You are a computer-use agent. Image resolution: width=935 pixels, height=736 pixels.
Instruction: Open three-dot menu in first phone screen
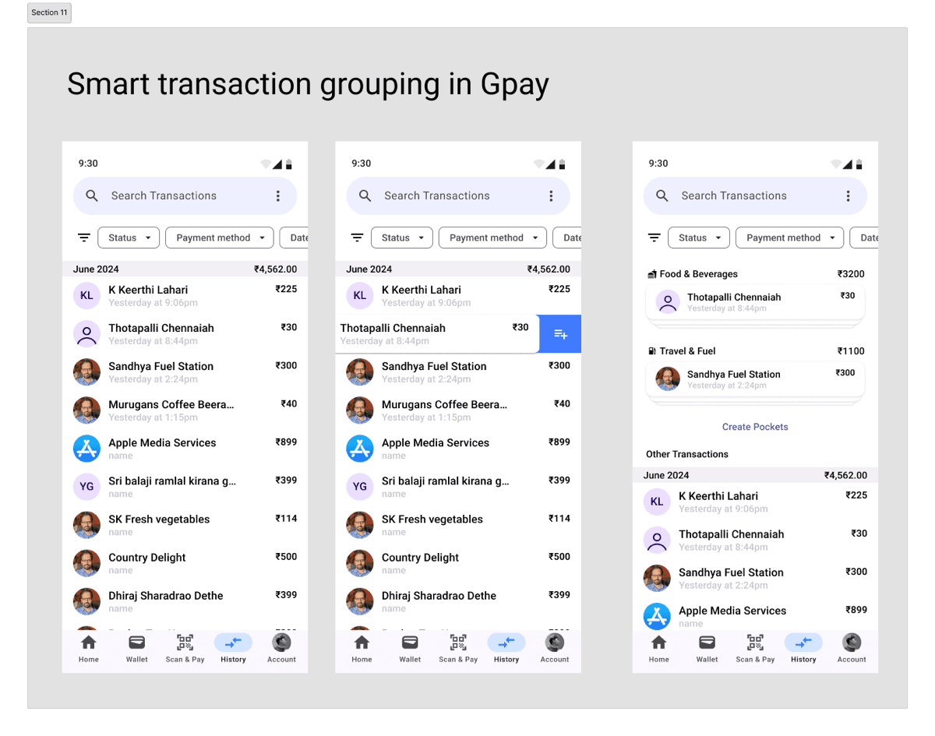[278, 195]
